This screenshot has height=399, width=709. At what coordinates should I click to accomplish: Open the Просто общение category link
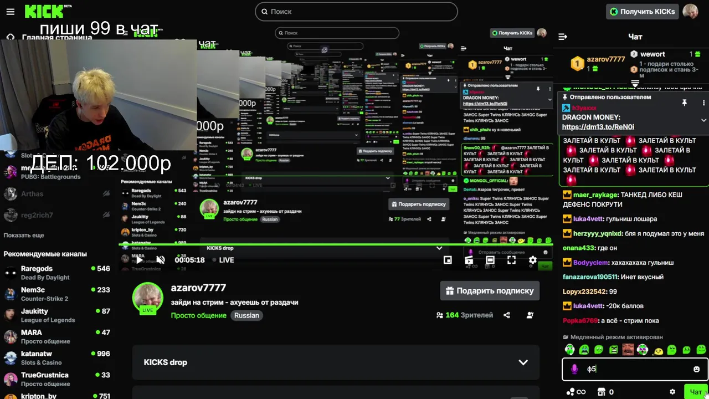[198, 315]
